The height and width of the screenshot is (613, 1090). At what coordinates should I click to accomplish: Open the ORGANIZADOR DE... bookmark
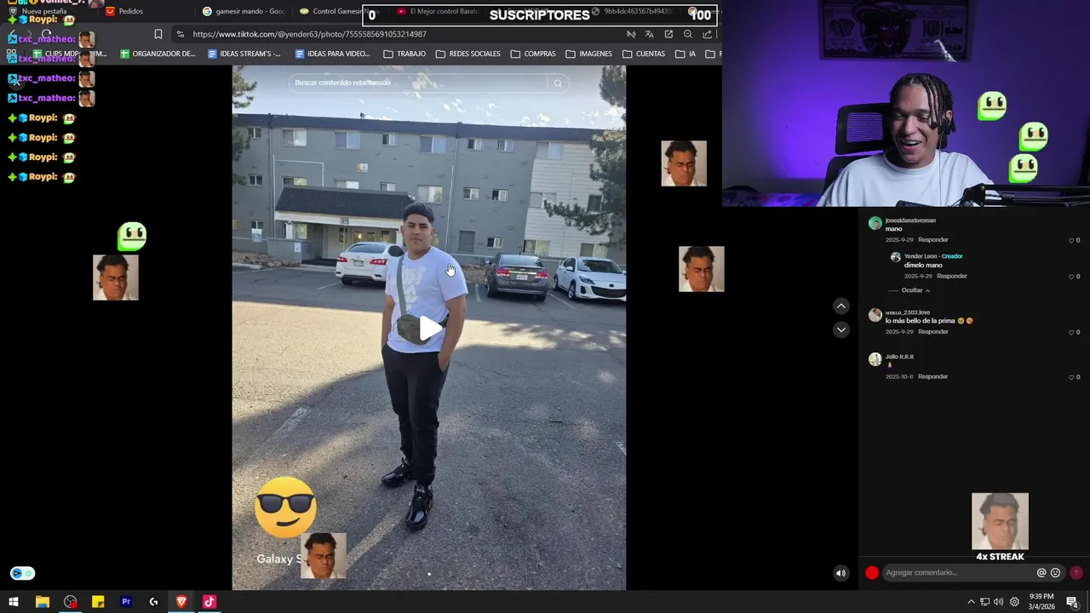point(158,54)
